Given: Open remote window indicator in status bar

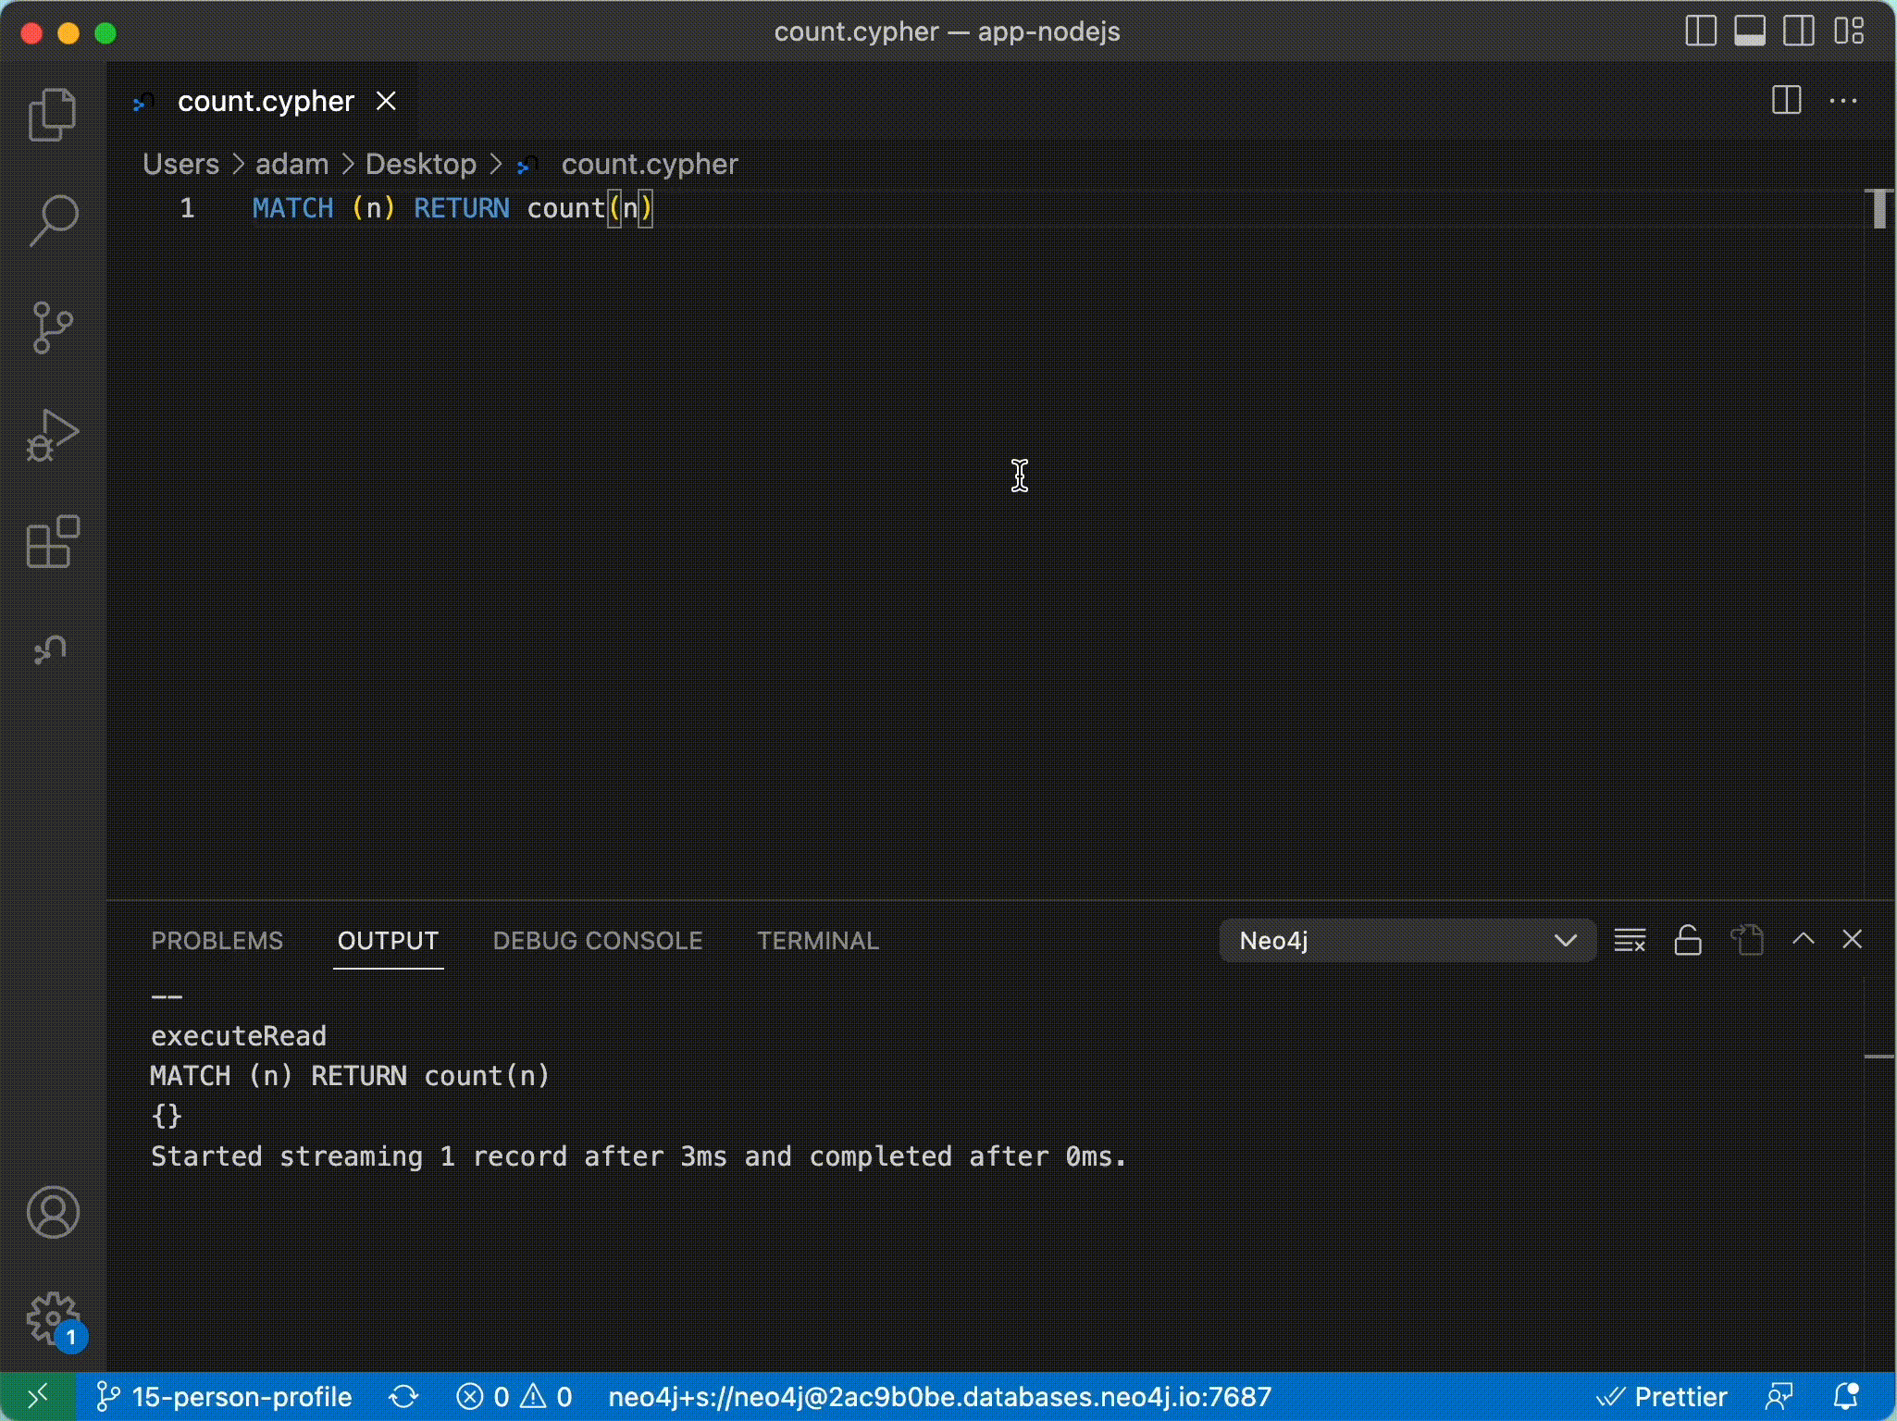Looking at the screenshot, I should (x=37, y=1396).
